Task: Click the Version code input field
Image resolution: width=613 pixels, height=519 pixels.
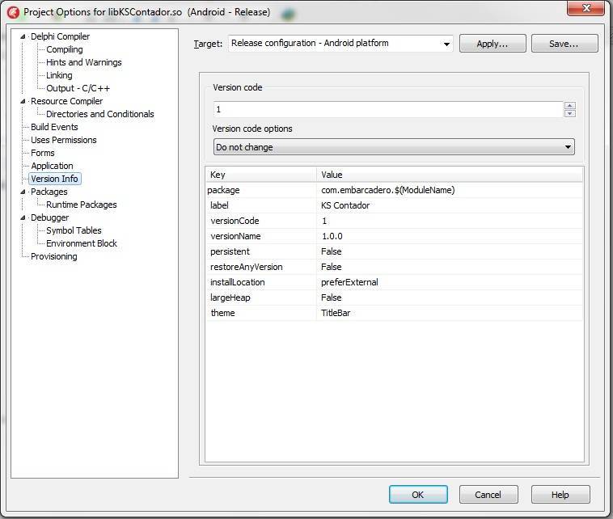Action: tap(387, 109)
